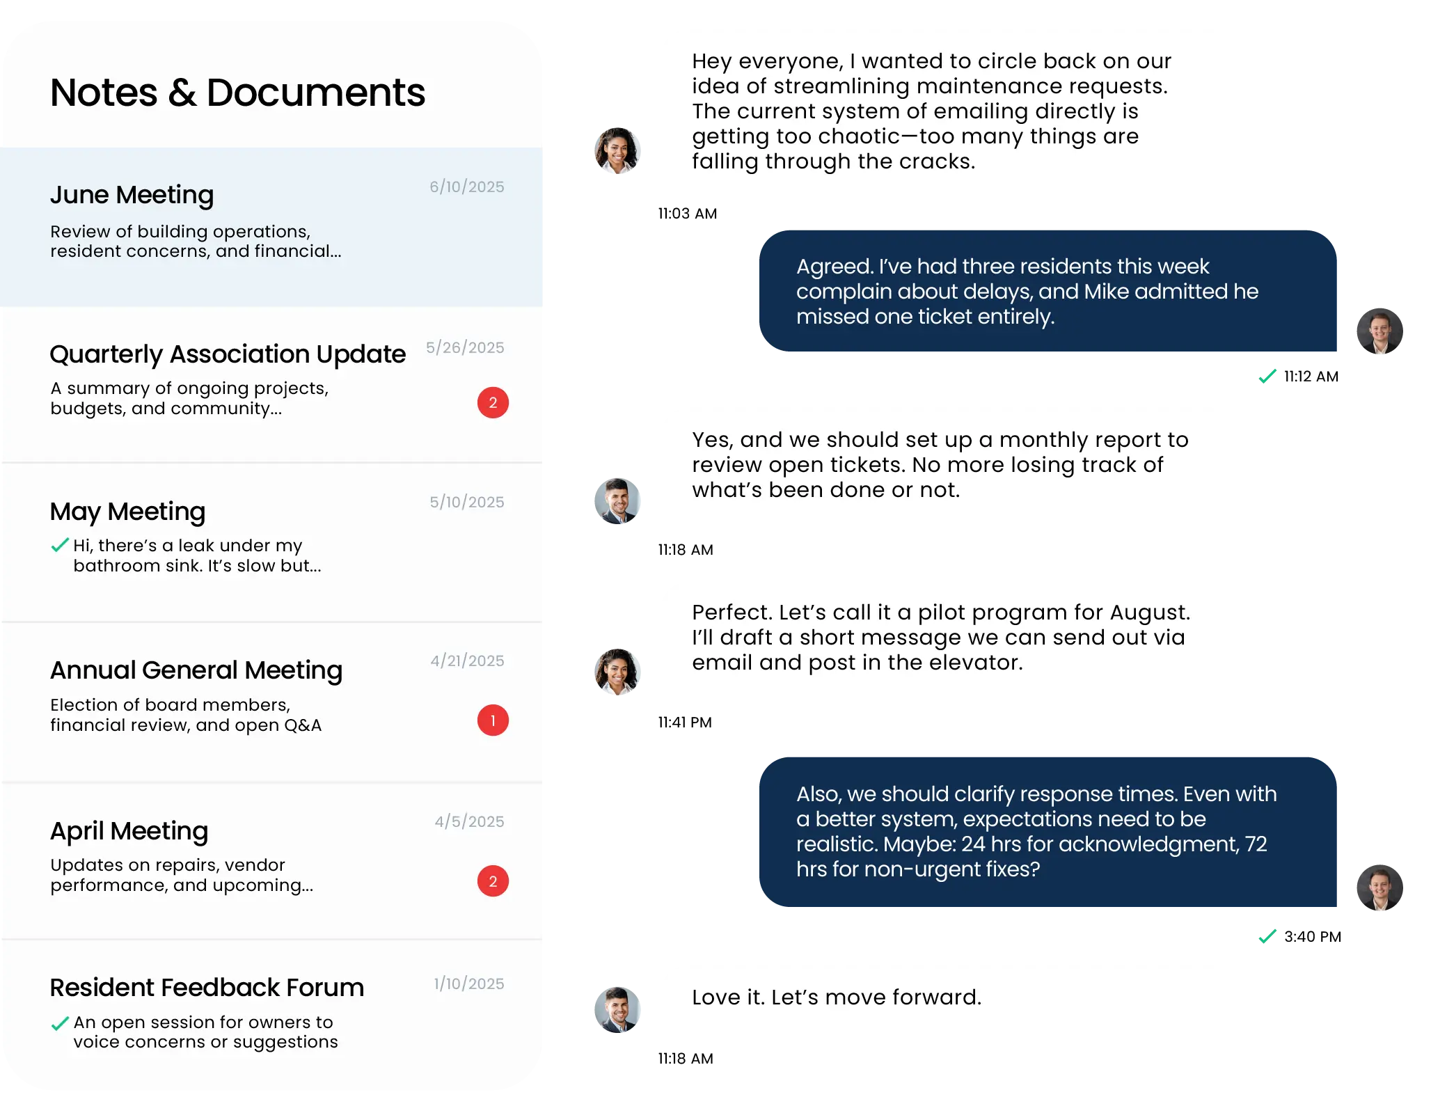Open the Annual General Meeting note
This screenshot has height=1113, width=1447.
pos(271,702)
